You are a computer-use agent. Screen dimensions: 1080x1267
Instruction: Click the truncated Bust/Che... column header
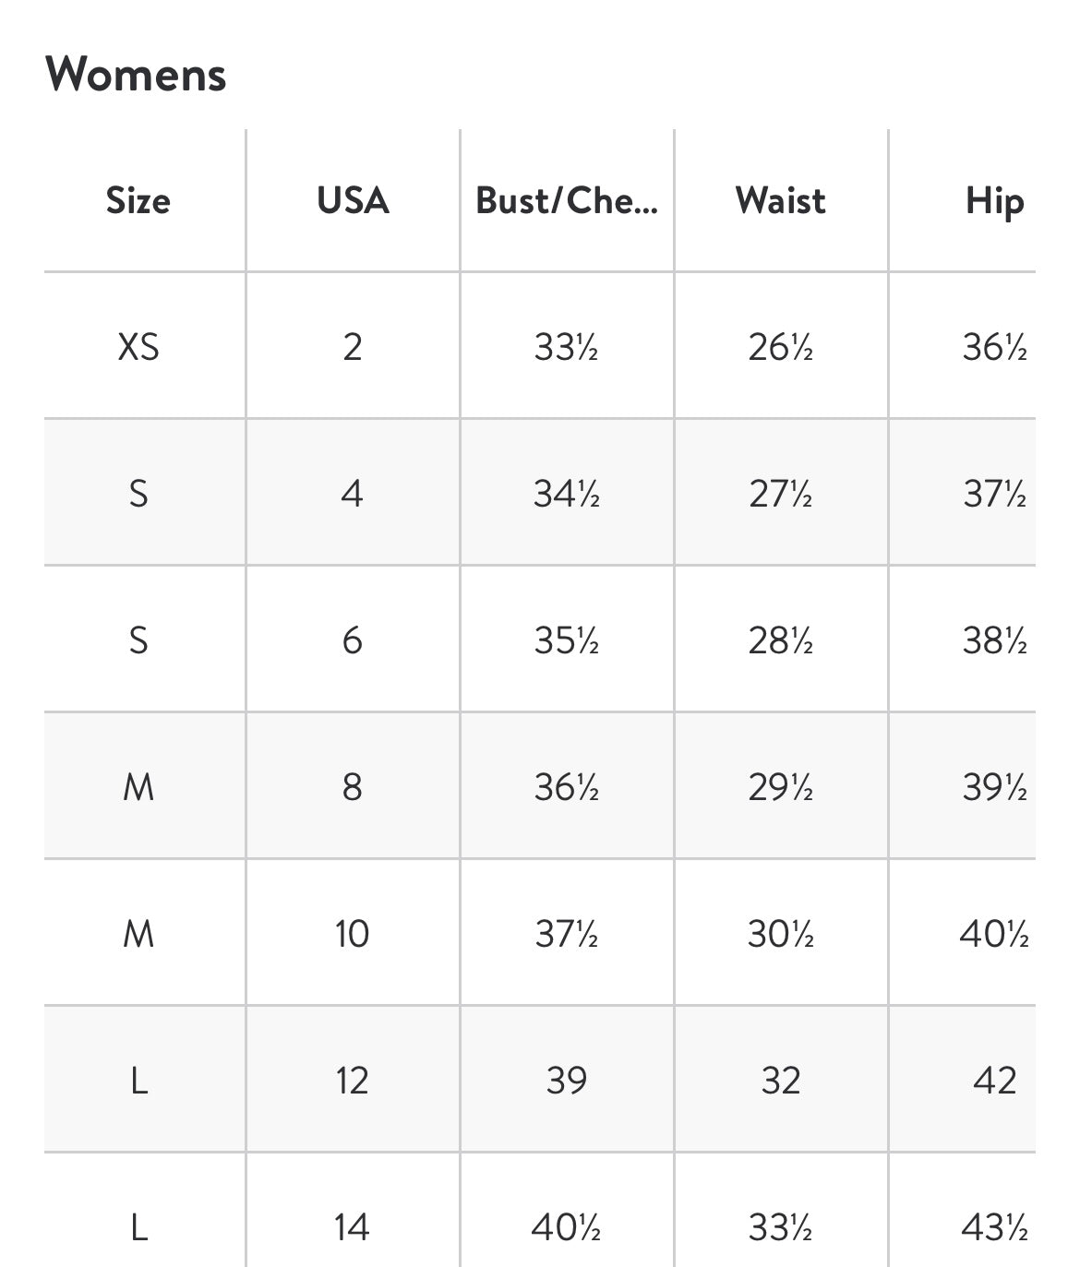pos(566,200)
